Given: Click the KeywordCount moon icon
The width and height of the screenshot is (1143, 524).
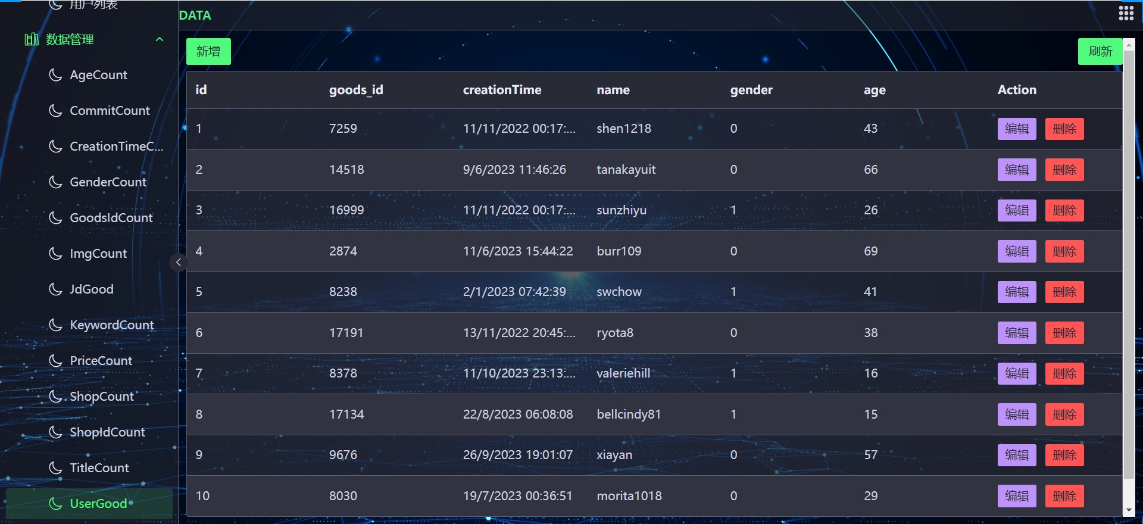Looking at the screenshot, I should pyautogui.click(x=55, y=325).
